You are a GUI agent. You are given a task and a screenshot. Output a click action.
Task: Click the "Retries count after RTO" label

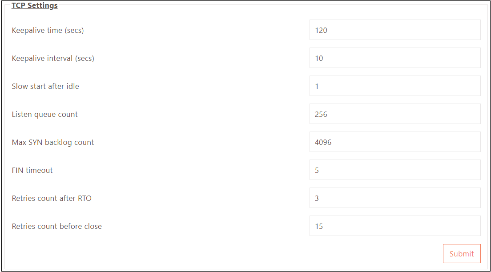52,198
